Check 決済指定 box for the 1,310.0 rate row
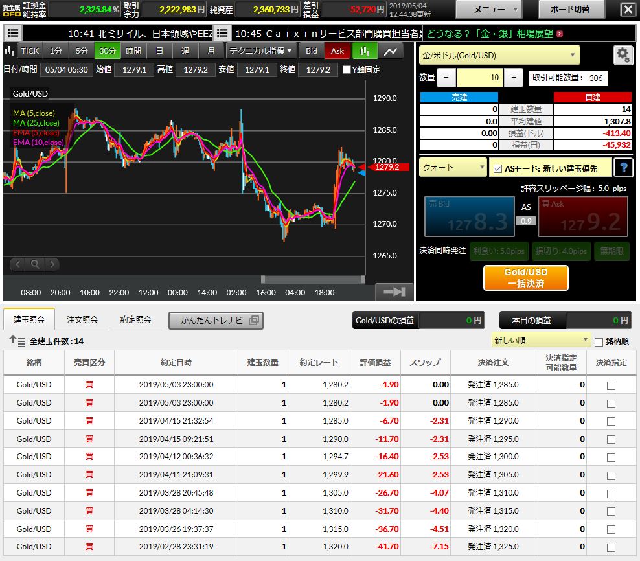The width and height of the screenshot is (640, 561). pyautogui.click(x=611, y=512)
